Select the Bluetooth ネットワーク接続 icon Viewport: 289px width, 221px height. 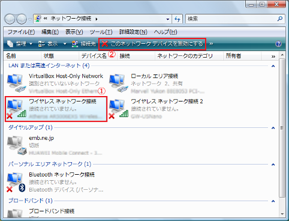click(x=16, y=182)
